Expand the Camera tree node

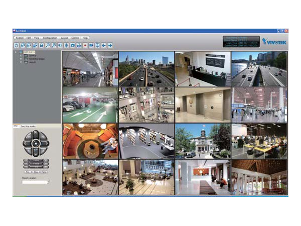pos(21,55)
